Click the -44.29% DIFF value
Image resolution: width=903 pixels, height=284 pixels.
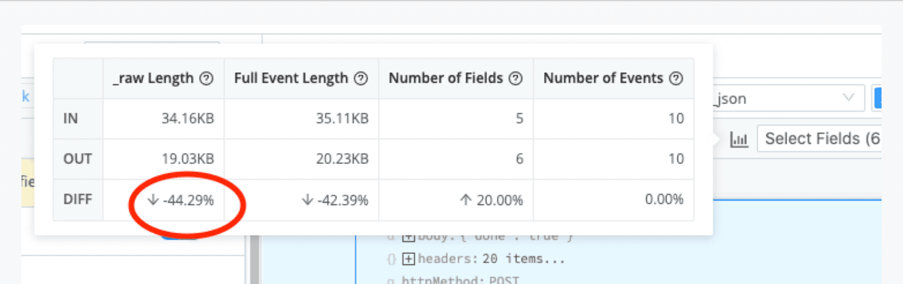pyautogui.click(x=188, y=200)
